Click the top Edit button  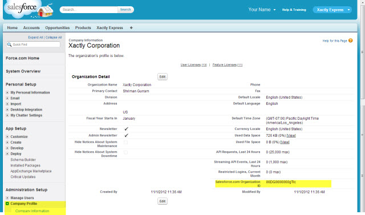click(x=163, y=76)
